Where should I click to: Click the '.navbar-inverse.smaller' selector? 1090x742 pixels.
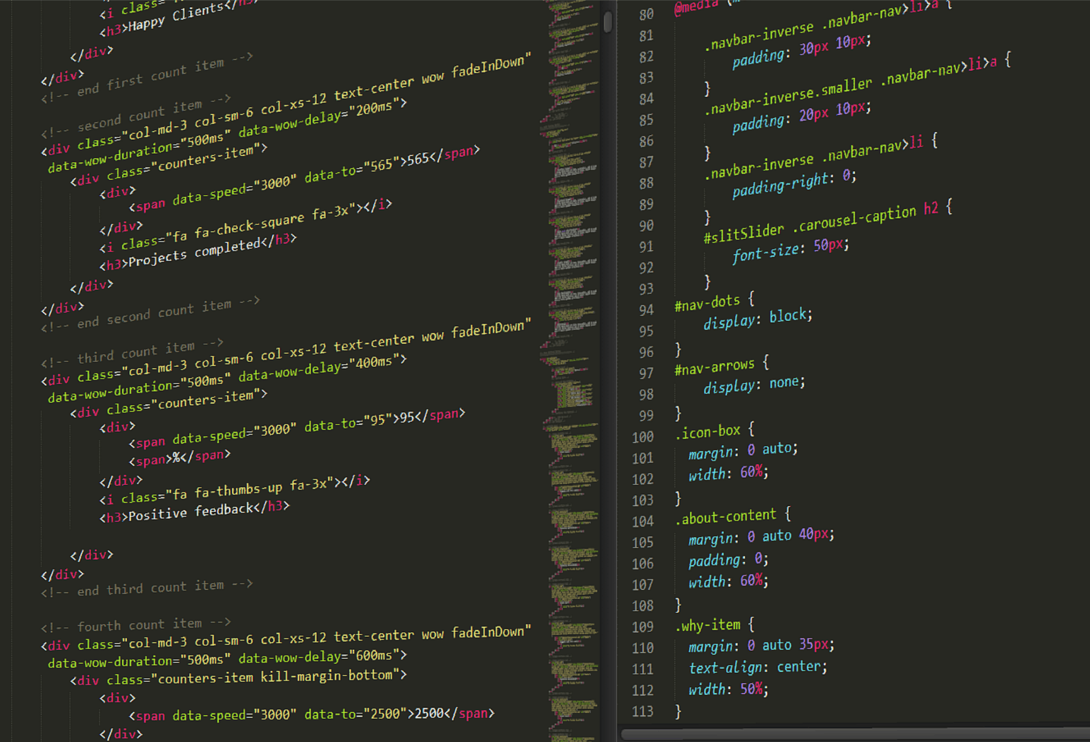pos(788,96)
